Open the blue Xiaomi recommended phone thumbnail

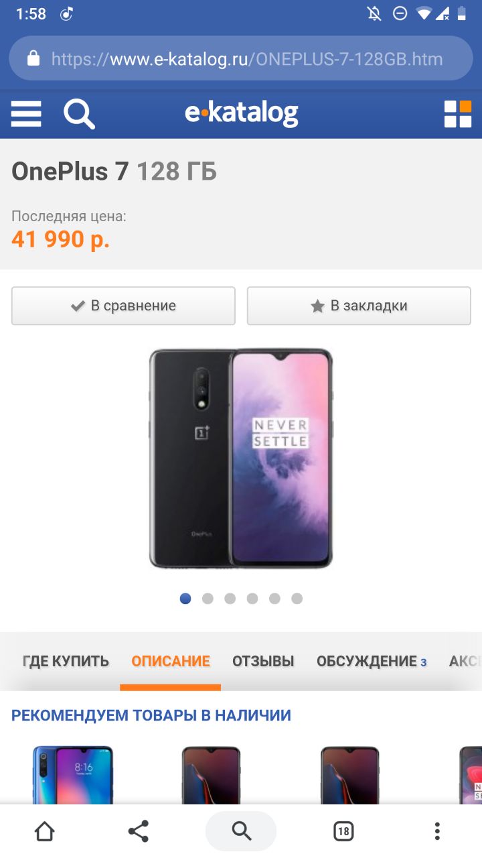73,774
